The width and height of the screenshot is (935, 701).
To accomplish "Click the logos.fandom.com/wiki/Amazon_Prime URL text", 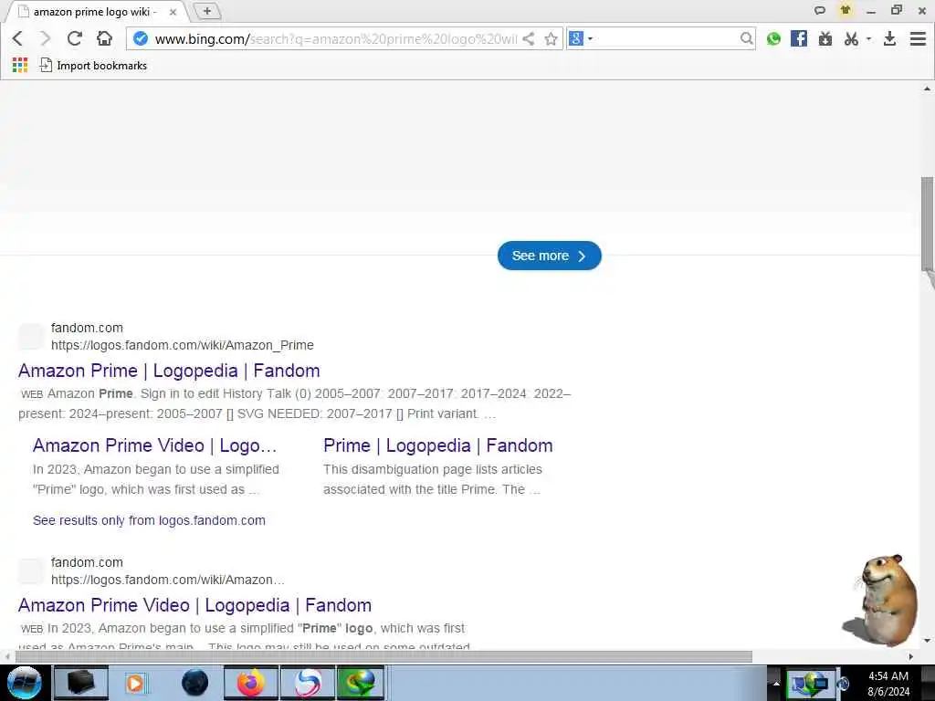I will point(183,345).
